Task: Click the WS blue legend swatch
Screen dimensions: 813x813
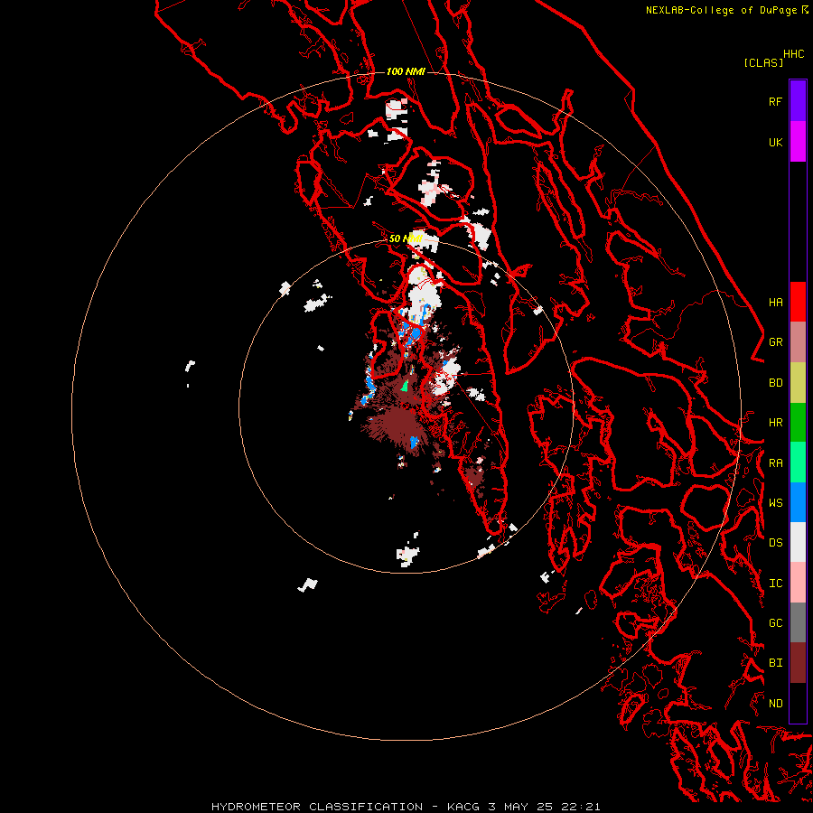Action: click(798, 502)
